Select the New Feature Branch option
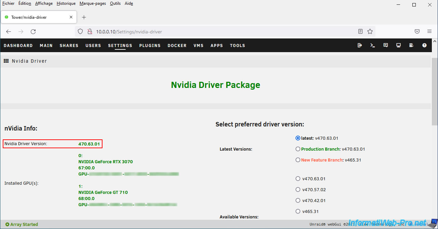The width and height of the screenshot is (438, 229). [x=298, y=160]
